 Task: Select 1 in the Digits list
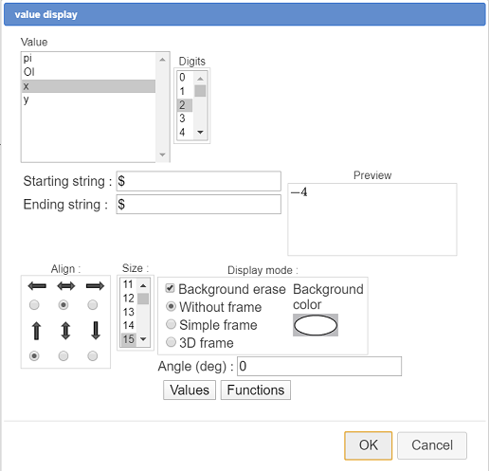(x=185, y=91)
